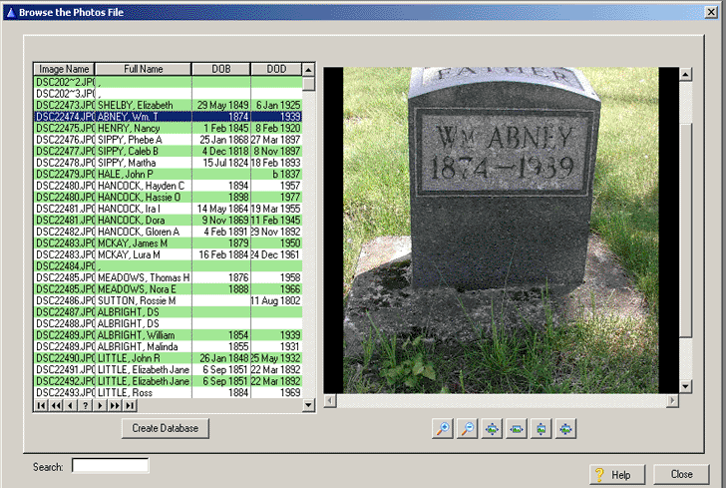This screenshot has height=488, width=726.
Task: Click the DOB column header
Action: [x=221, y=69]
